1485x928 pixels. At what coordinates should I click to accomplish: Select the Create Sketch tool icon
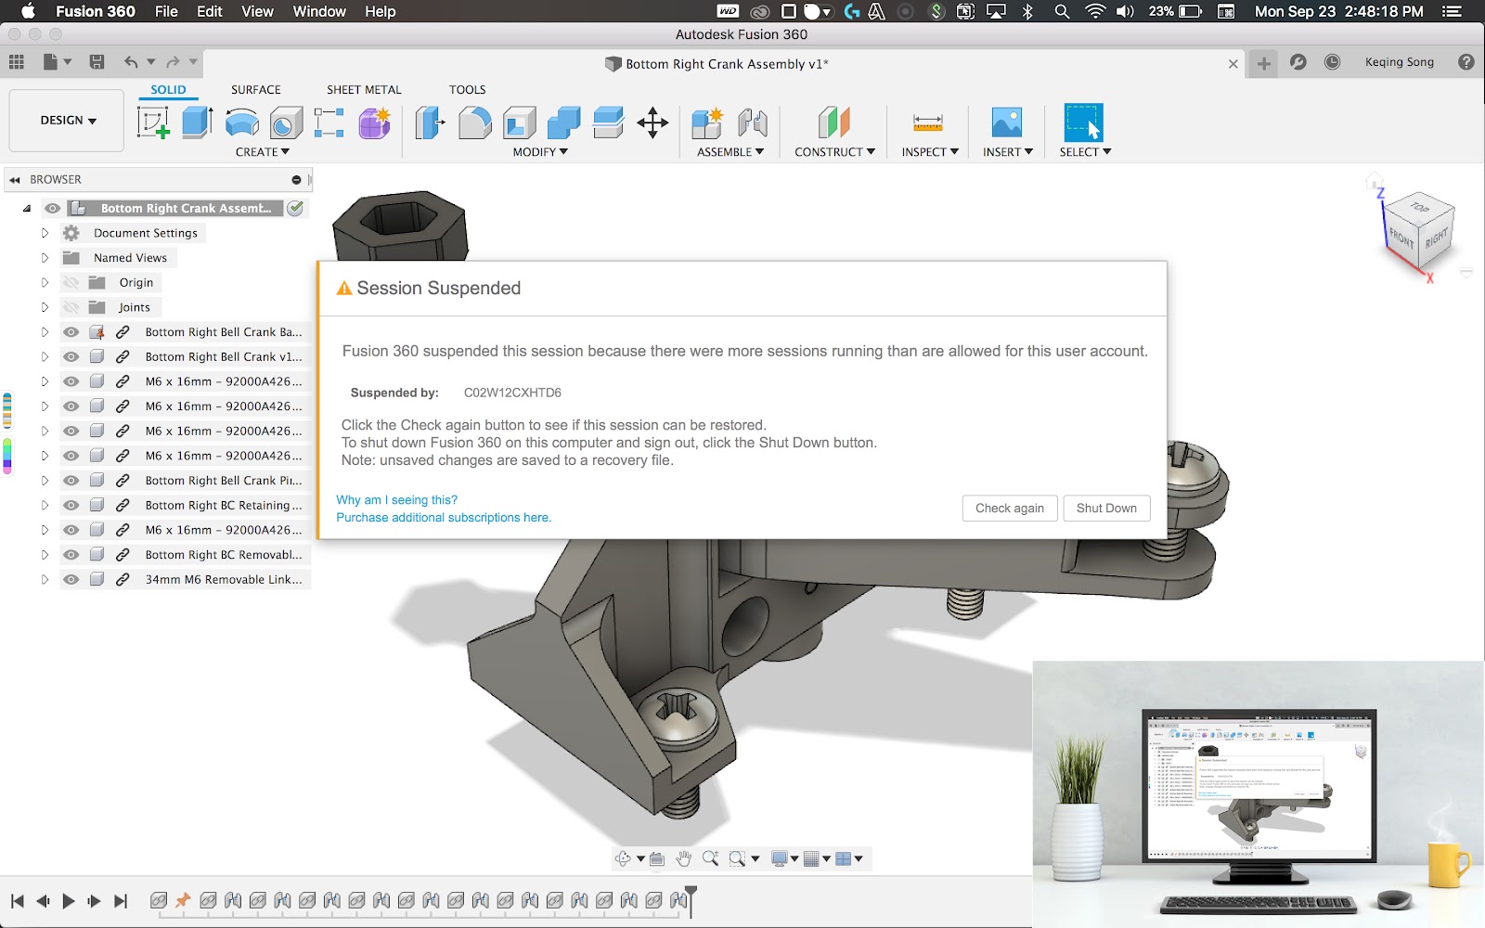click(153, 122)
